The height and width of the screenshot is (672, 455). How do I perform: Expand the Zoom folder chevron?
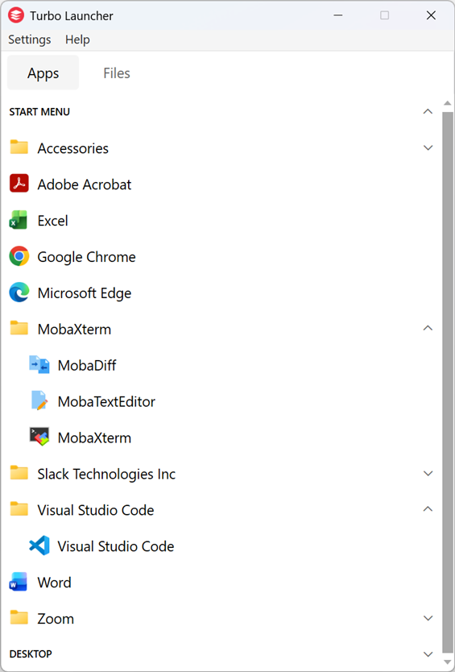[x=428, y=618]
